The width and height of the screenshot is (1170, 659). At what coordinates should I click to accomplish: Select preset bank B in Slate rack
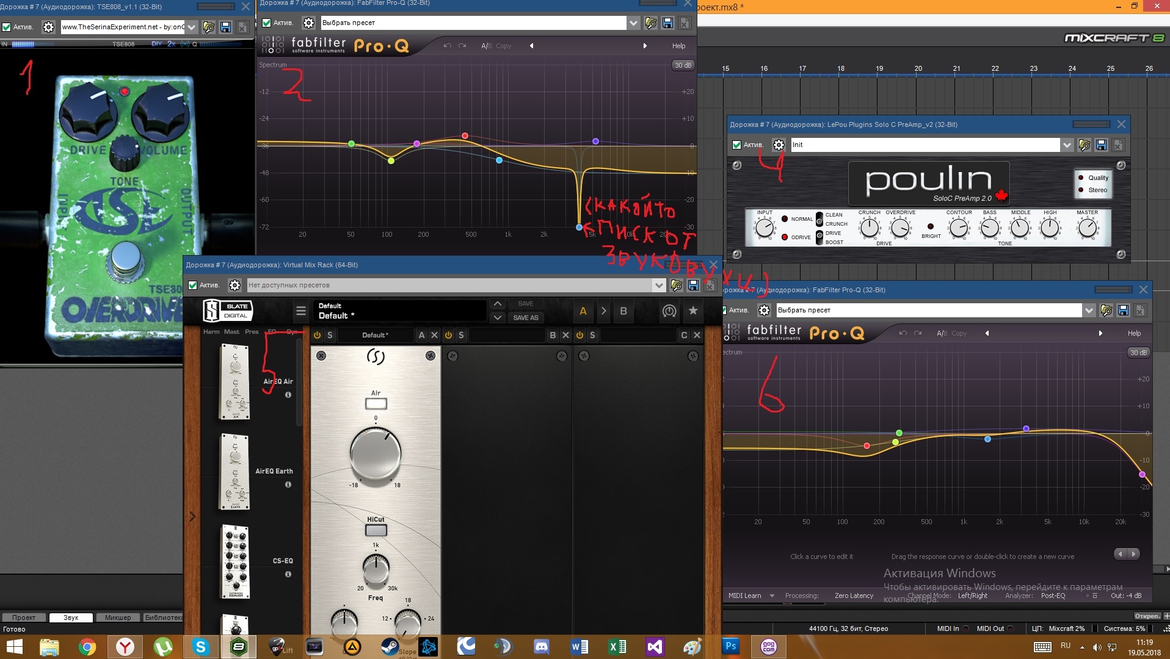coord(623,311)
